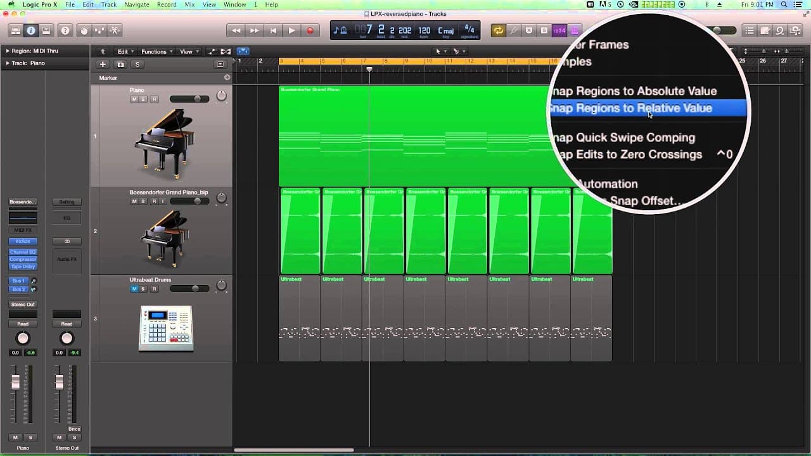This screenshot has width=811, height=456.
Task: Click the Stereo Out output slot
Action: (x=23, y=305)
